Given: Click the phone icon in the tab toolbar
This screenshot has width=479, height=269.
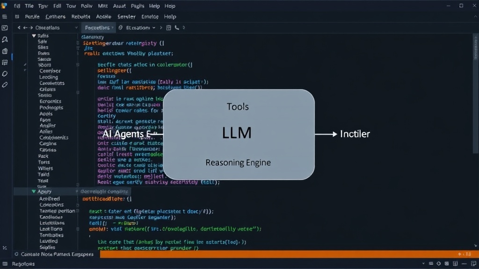Looking at the screenshot, I should [177, 28].
